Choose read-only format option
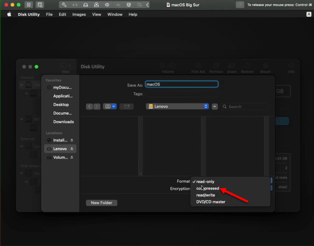The height and width of the screenshot is (246, 314). [x=230, y=182]
